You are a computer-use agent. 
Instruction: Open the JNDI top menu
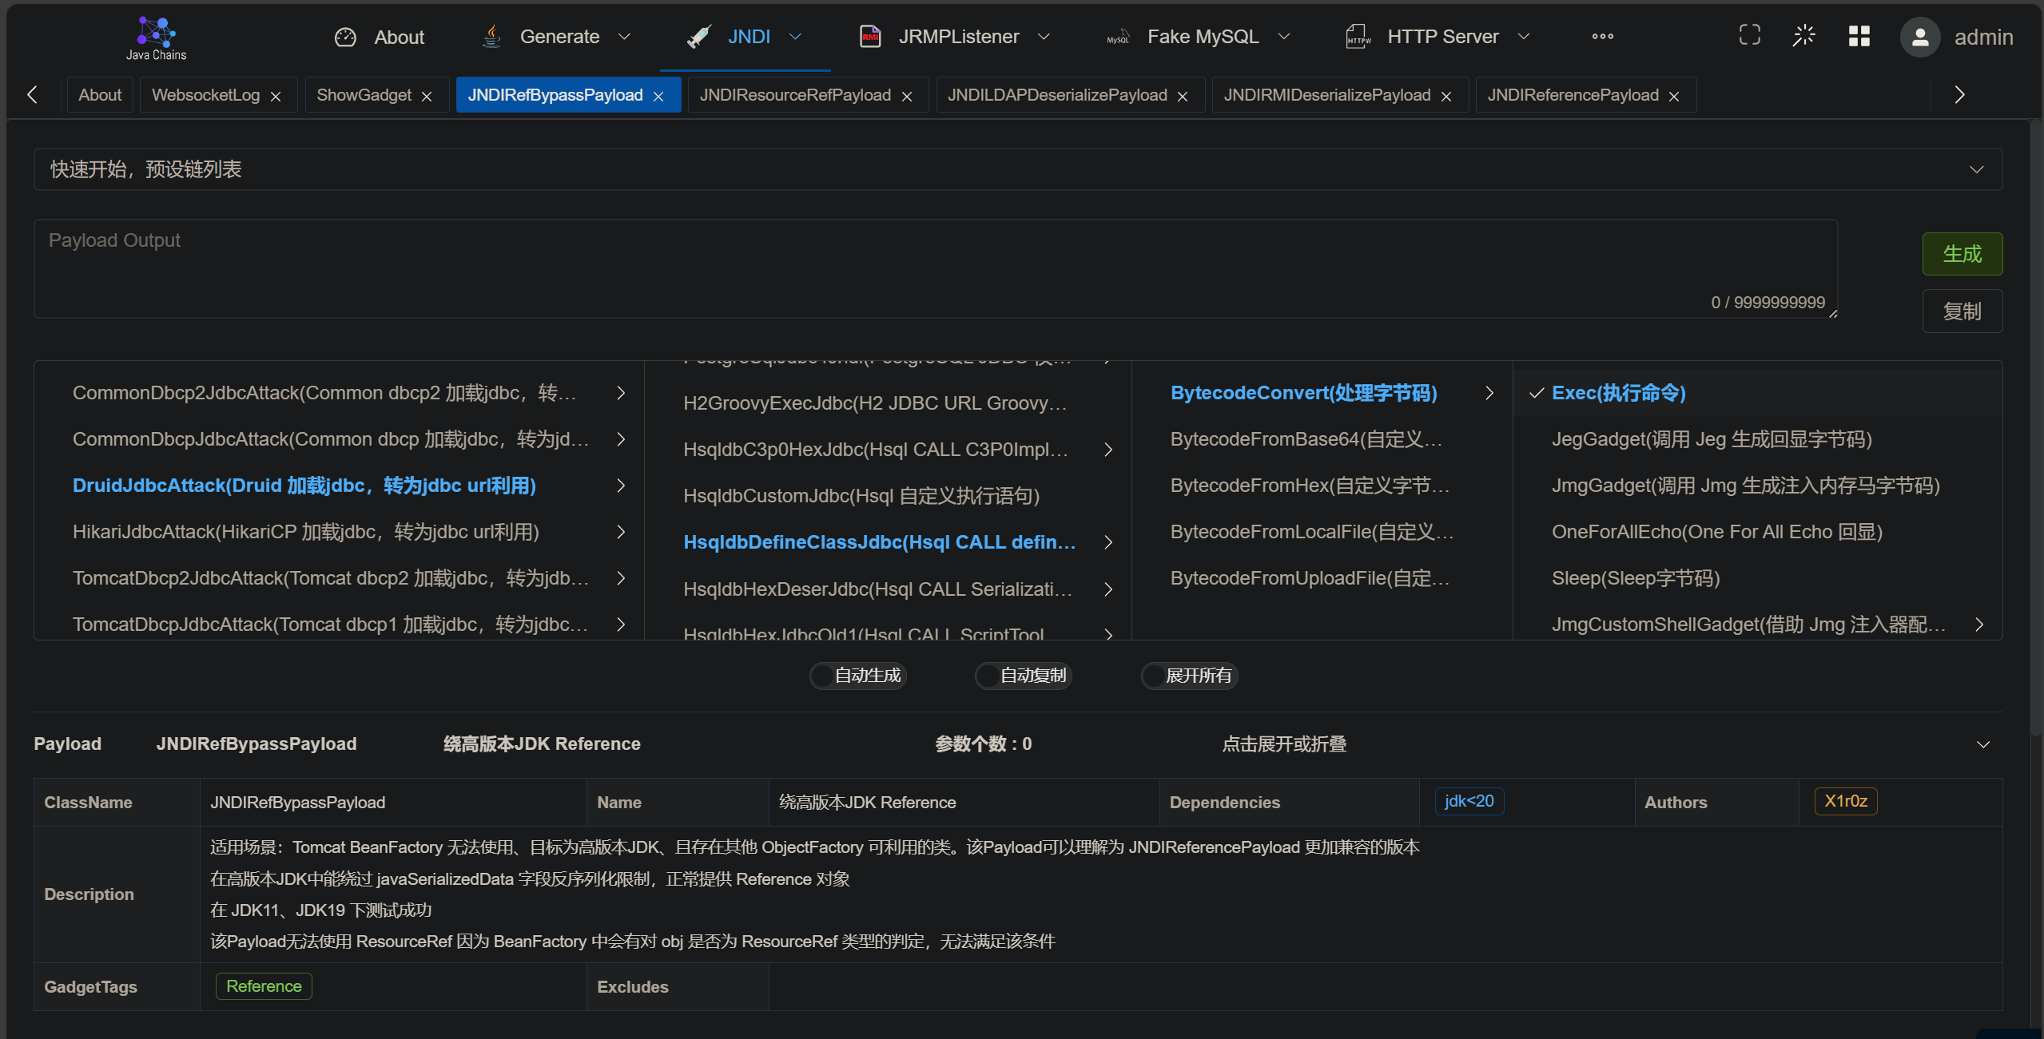tap(745, 37)
